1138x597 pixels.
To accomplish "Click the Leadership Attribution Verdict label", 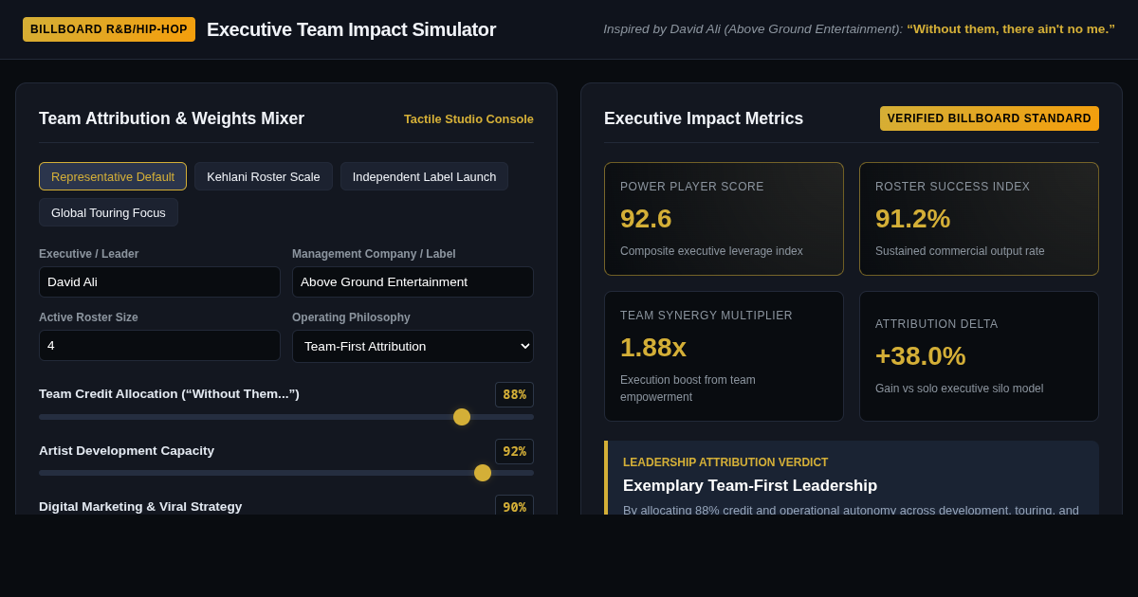I will [725, 462].
